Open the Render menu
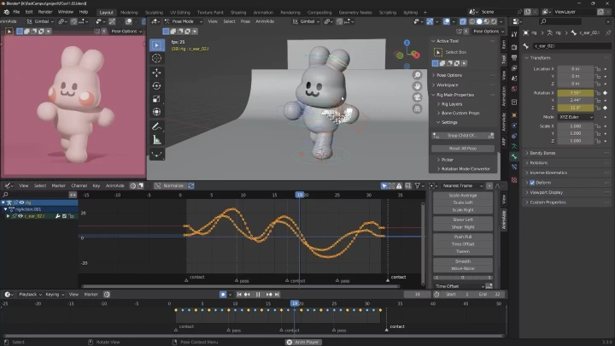615x346 pixels. [45, 12]
